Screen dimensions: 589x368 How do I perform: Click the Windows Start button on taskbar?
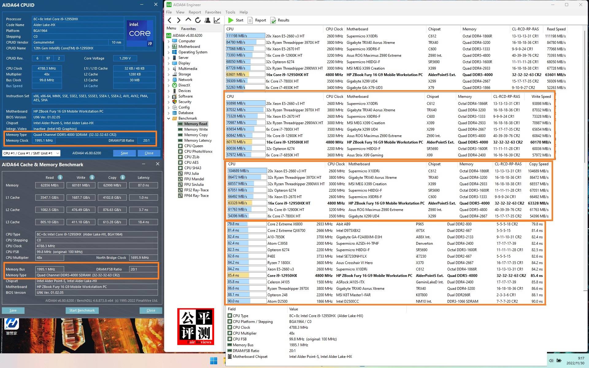(214, 361)
